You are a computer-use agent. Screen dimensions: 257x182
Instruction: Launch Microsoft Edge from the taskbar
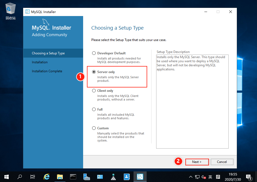pos(46,177)
